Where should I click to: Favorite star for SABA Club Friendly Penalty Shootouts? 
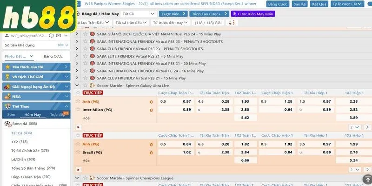click(85, 49)
